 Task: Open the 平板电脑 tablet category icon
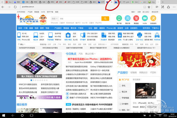pos(50,35)
